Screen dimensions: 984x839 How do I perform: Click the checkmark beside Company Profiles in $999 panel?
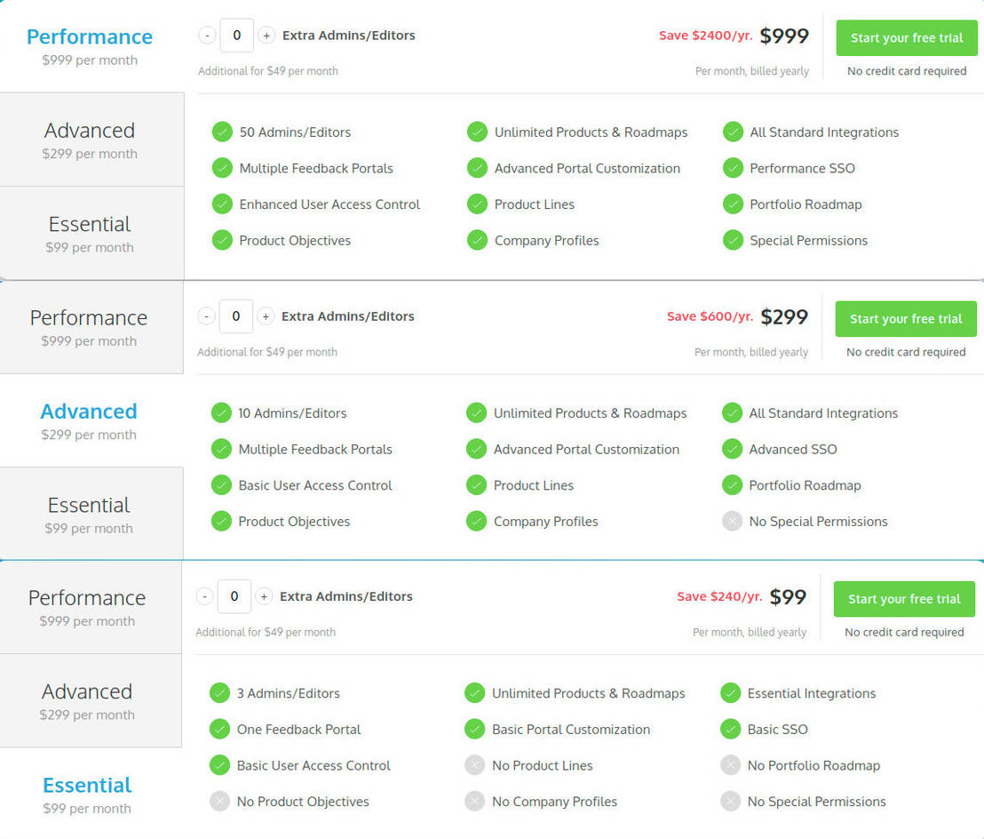pyautogui.click(x=478, y=240)
